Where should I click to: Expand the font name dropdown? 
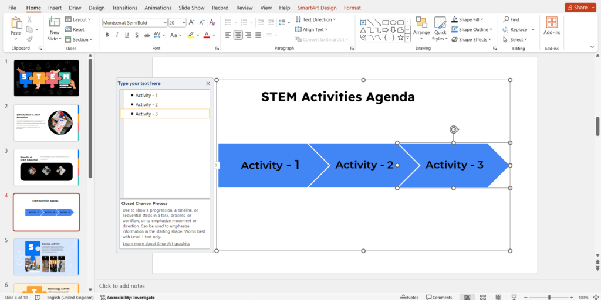pyautogui.click(x=164, y=22)
